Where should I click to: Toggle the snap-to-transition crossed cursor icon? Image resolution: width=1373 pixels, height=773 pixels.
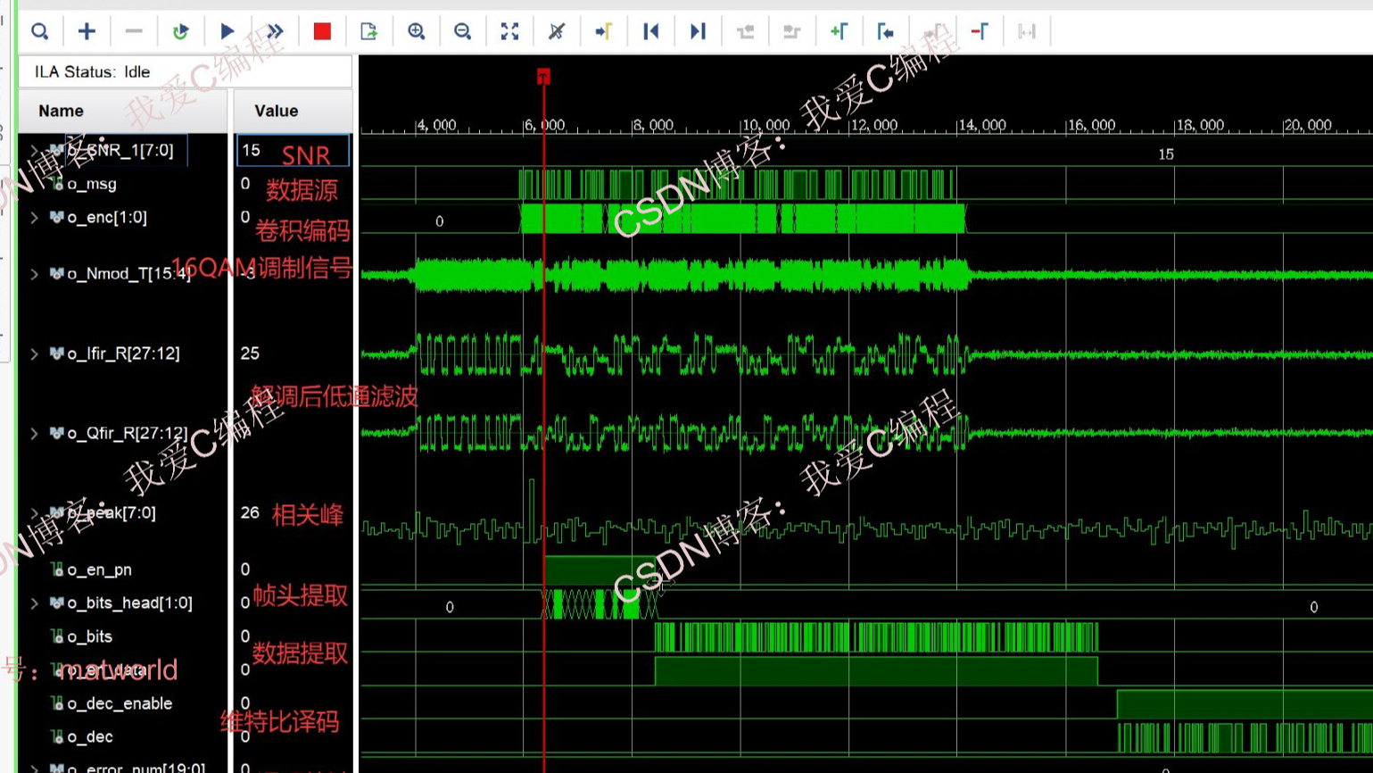558,30
